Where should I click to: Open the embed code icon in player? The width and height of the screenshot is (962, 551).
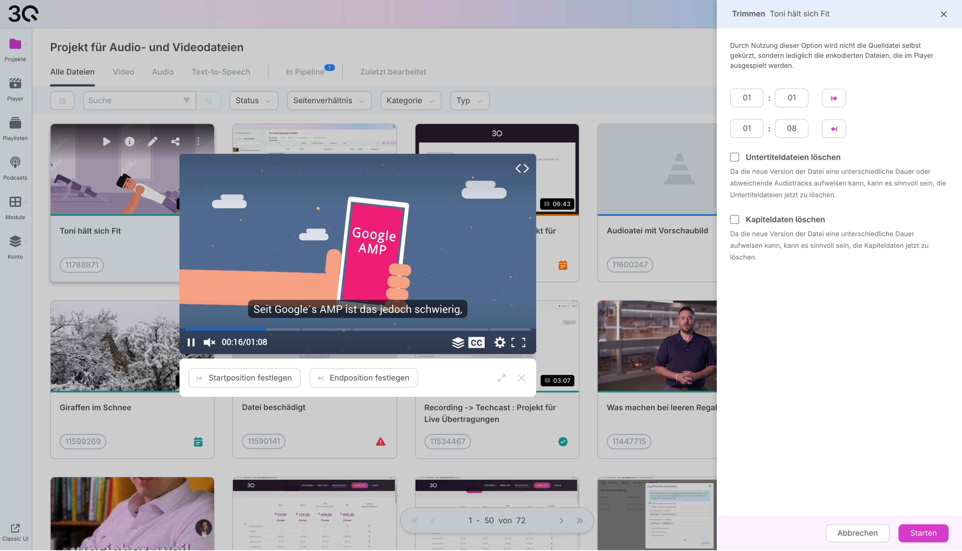click(522, 168)
